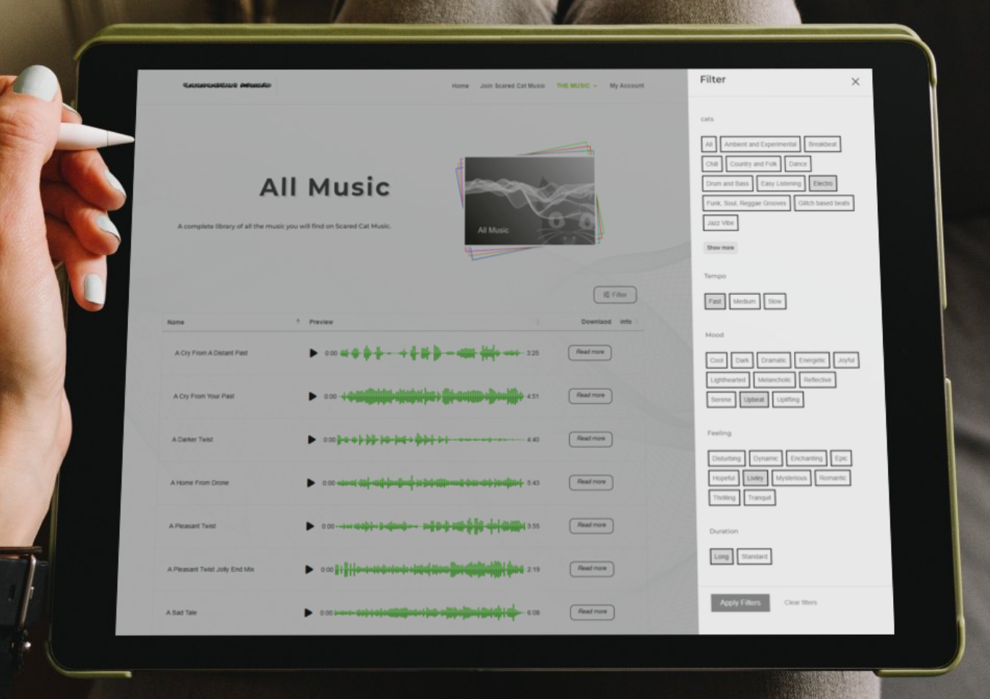Screen dimensions: 990x699
Task: Close the Filter panel with X icon
Action: tap(855, 82)
